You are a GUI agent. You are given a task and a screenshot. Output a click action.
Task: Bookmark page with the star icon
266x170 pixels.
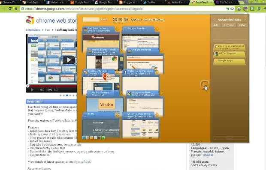coord(232,9)
